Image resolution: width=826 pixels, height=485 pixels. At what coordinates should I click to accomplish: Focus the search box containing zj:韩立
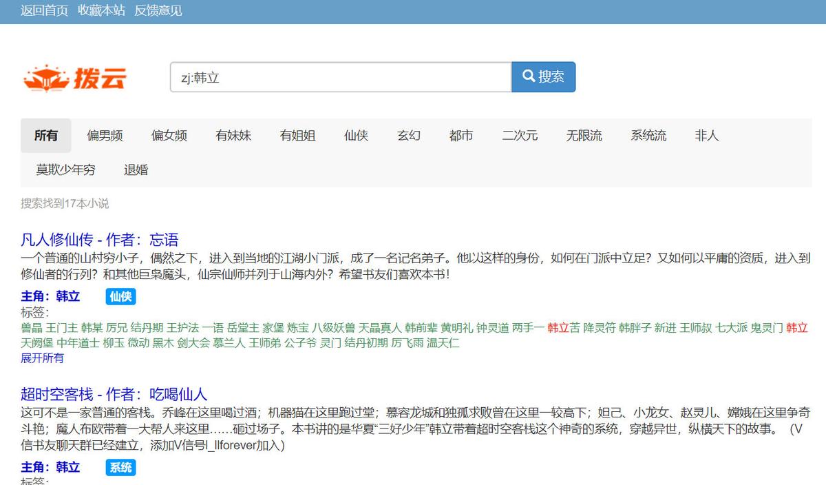tap(341, 78)
